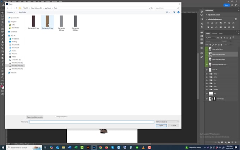This screenshot has height=150, width=240.
Task: Click the Open button in dialog
Action: [161, 126]
